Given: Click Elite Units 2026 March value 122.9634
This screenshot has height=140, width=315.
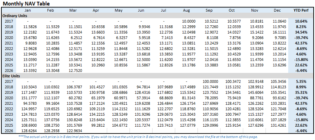Looking at the screenshot, I should point(75,130).
